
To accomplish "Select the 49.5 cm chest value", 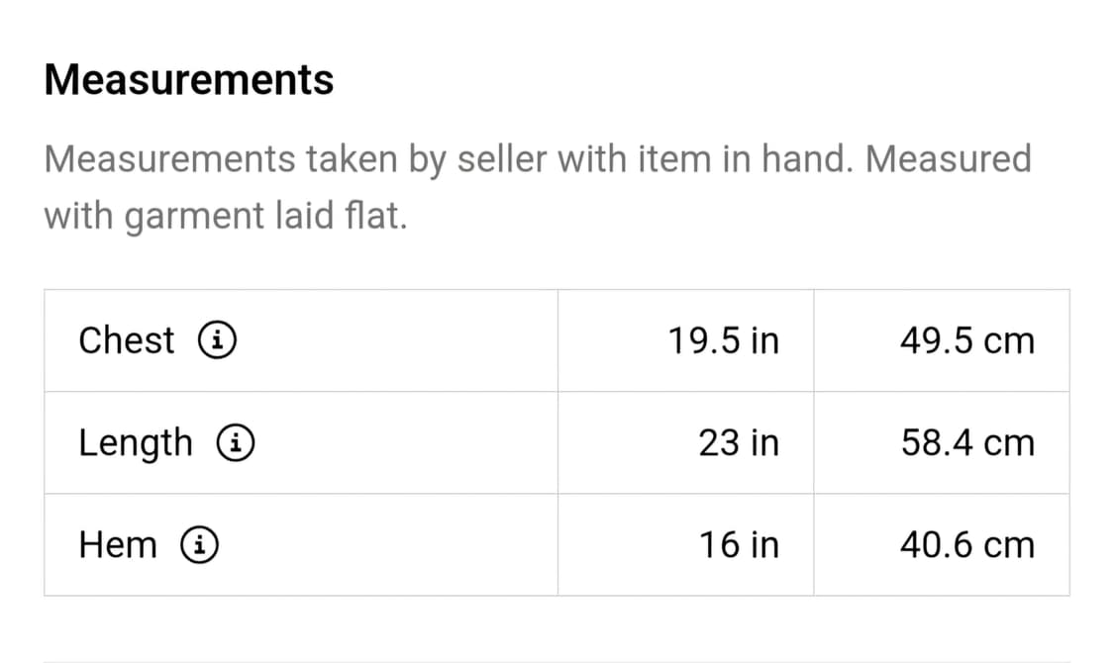I will pyautogui.click(x=966, y=341).
